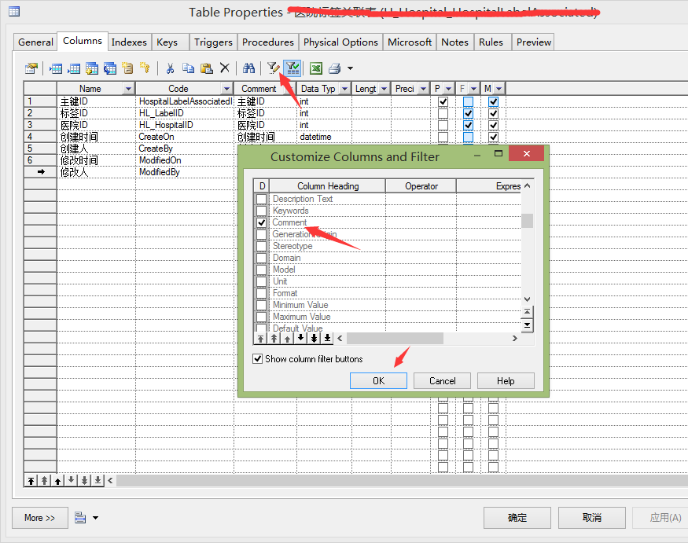Screen dimensions: 688x543
Task: Select the HL_HospitalID code cell
Action: [x=185, y=125]
